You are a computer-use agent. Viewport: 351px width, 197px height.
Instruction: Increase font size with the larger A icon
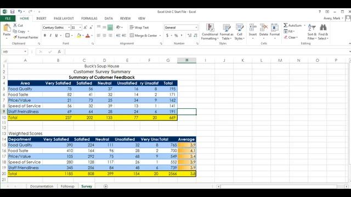pos(86,27)
